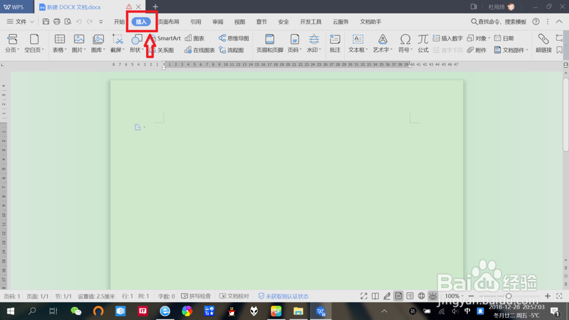Open paste options icon in document
Image resolution: width=569 pixels, height=320 pixels.
(140, 127)
